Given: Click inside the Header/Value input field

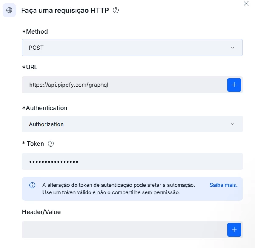Looking at the screenshot, I should (x=125, y=230).
